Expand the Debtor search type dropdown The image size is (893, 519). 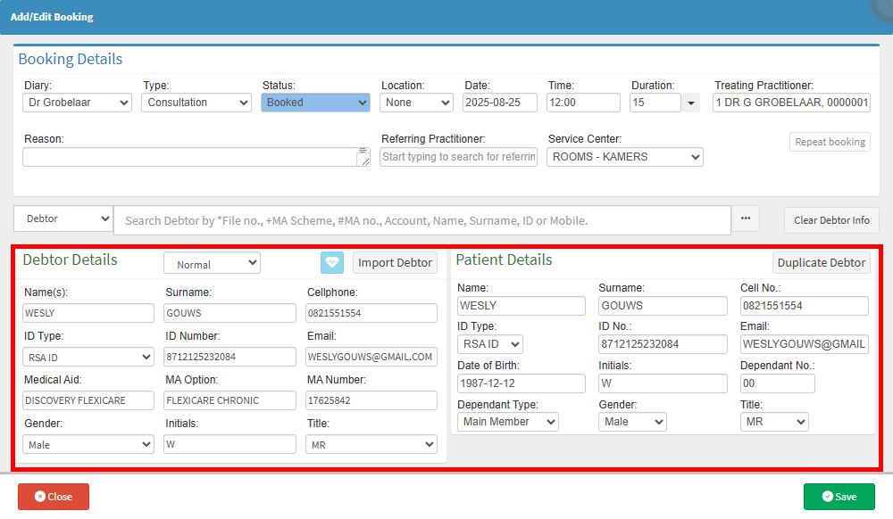click(x=63, y=218)
